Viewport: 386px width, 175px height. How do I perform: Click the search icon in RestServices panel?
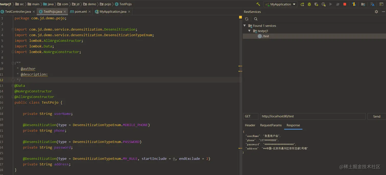coord(256,19)
